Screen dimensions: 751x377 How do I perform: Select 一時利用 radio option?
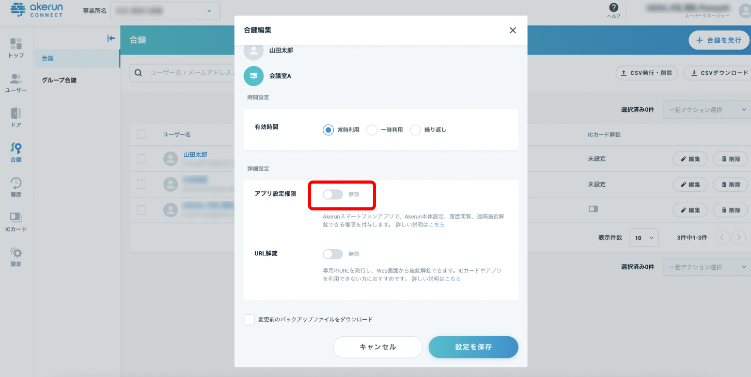pyautogui.click(x=371, y=130)
